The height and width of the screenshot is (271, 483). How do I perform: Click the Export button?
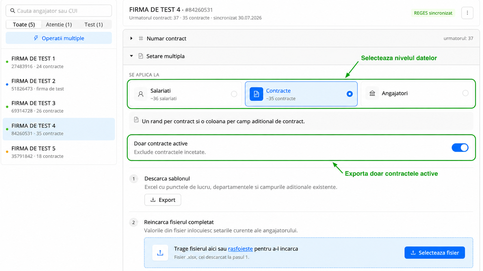coord(163,200)
